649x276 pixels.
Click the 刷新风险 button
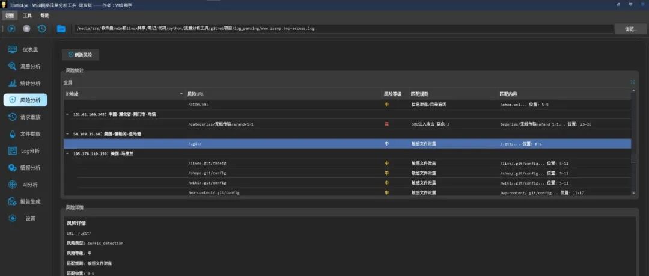pos(81,55)
